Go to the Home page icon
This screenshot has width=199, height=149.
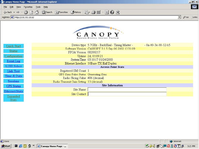click(x=37, y=12)
